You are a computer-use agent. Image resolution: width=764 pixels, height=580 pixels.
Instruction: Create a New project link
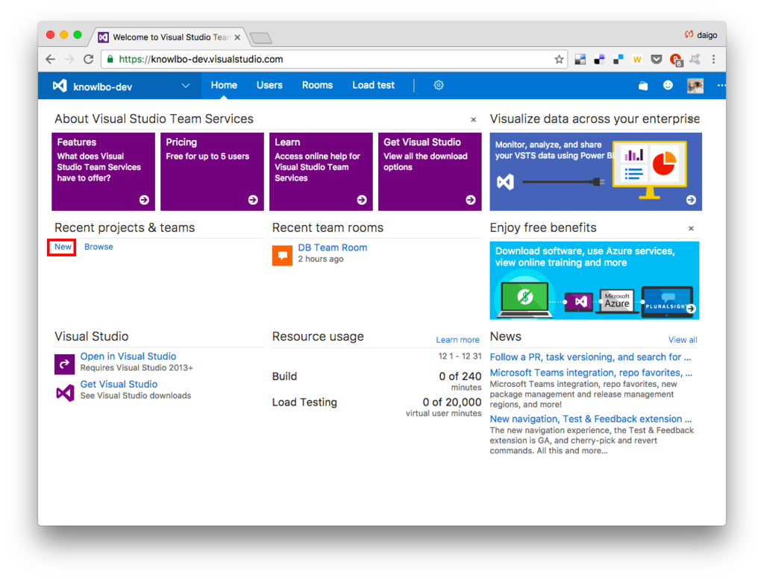pyautogui.click(x=63, y=247)
